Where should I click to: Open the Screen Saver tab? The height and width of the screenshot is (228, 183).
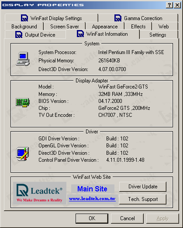pyautogui.click(x=65, y=27)
